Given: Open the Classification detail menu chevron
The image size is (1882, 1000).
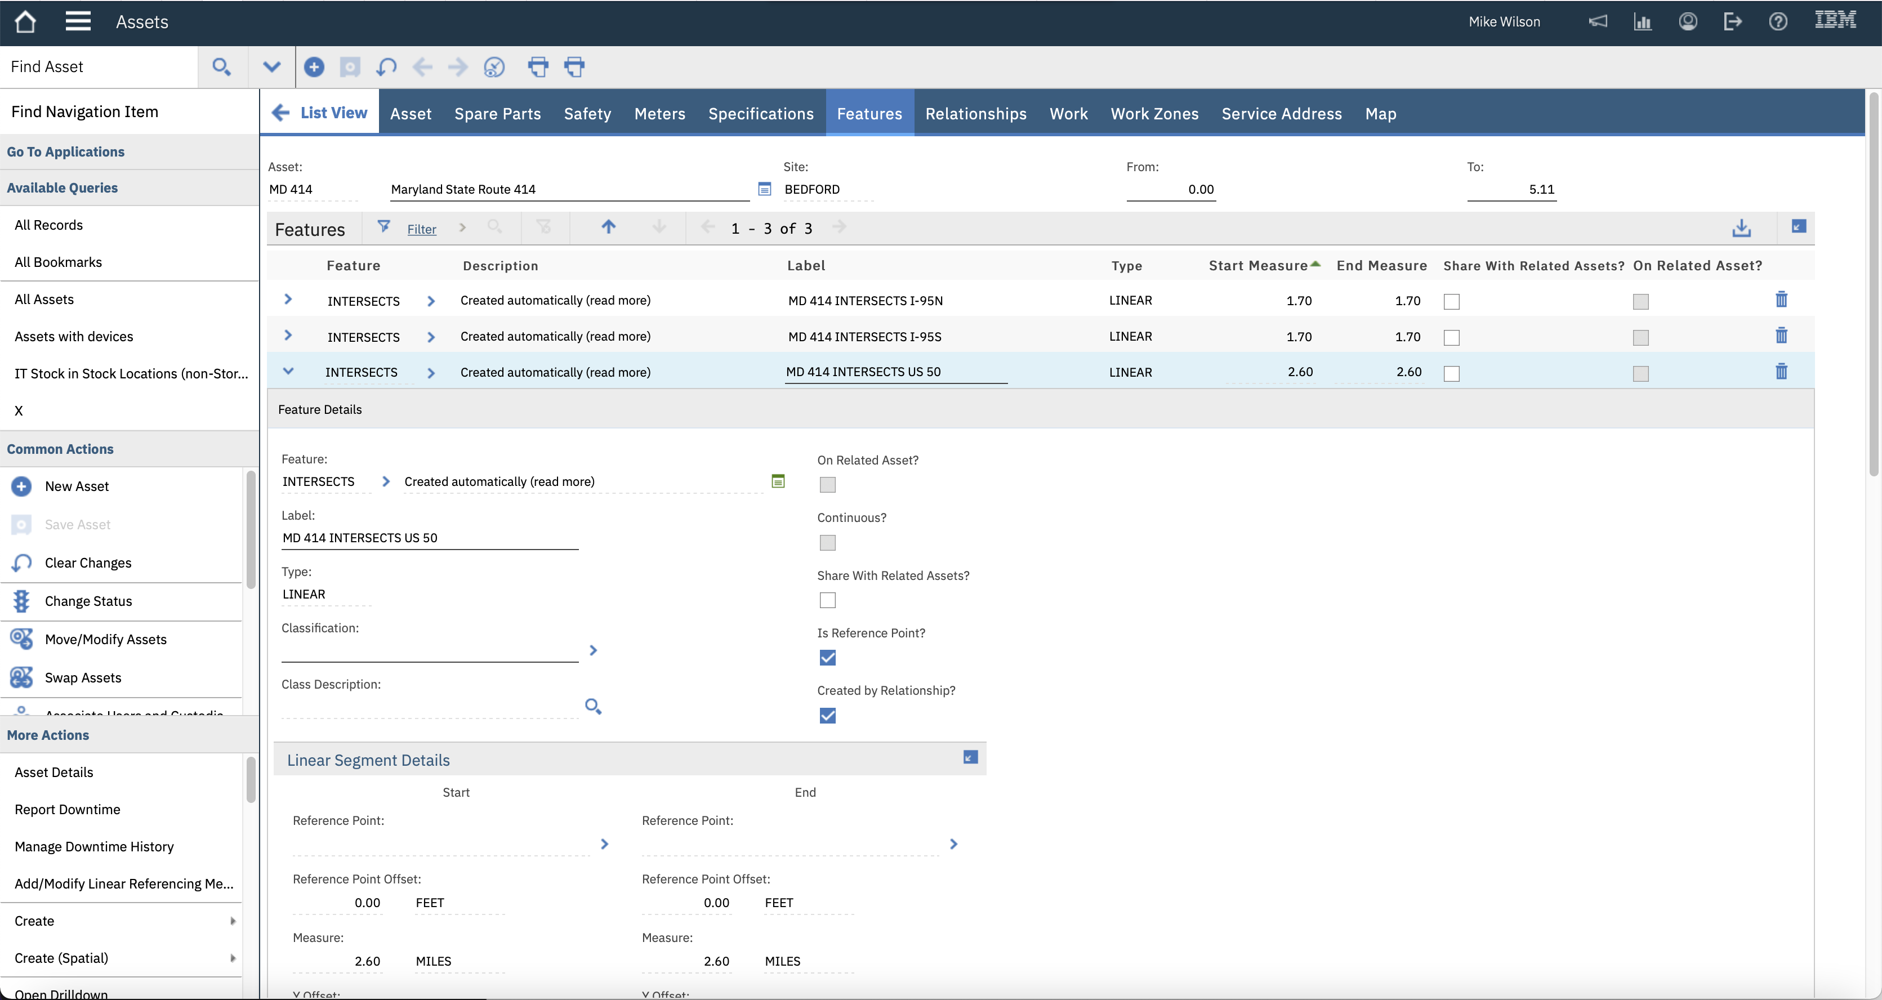Looking at the screenshot, I should click(593, 650).
